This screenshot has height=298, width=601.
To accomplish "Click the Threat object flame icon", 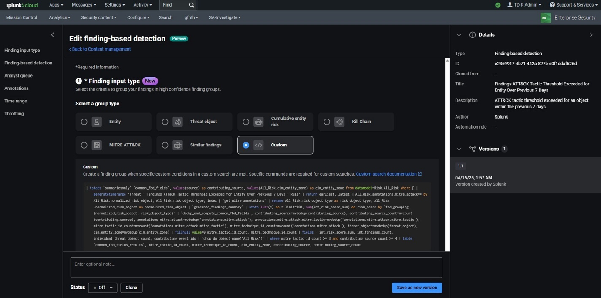I will coord(178,122).
